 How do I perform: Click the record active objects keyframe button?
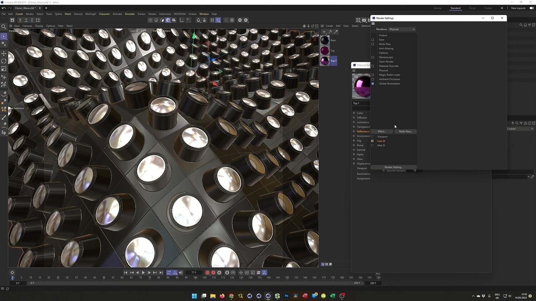207,272
